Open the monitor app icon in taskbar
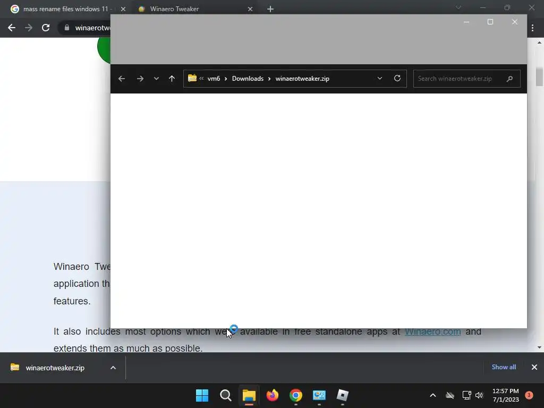The width and height of the screenshot is (544, 408). pyautogui.click(x=319, y=395)
